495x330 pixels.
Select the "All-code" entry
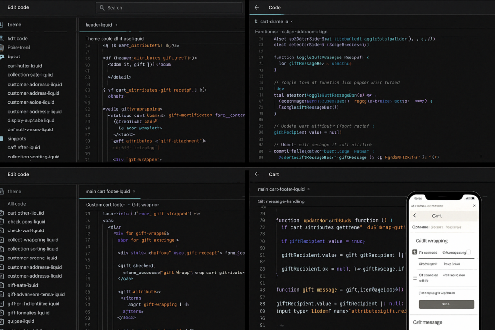[x=17, y=204]
